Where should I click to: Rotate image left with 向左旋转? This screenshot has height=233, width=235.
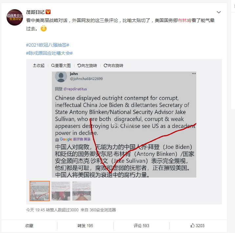[87, 66]
